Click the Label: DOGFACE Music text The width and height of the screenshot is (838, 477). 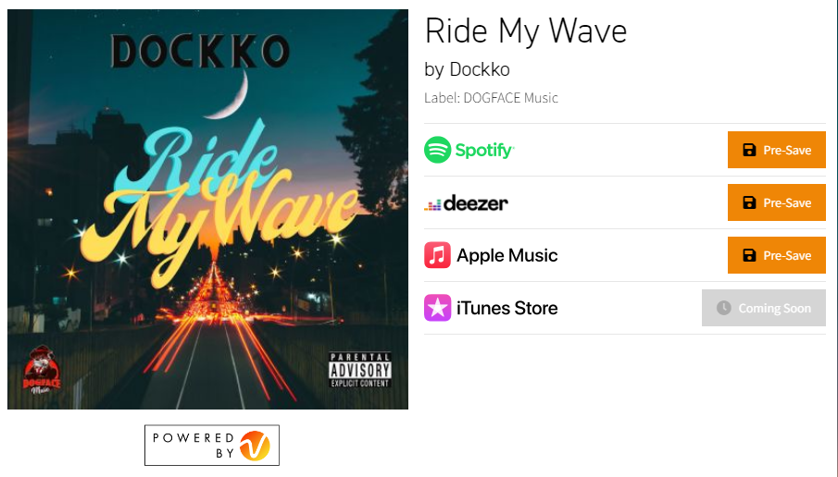[x=491, y=98]
